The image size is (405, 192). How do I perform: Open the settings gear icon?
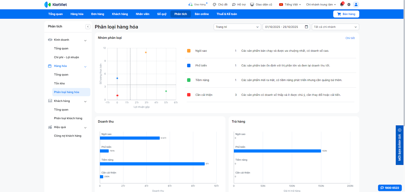point(349,5)
